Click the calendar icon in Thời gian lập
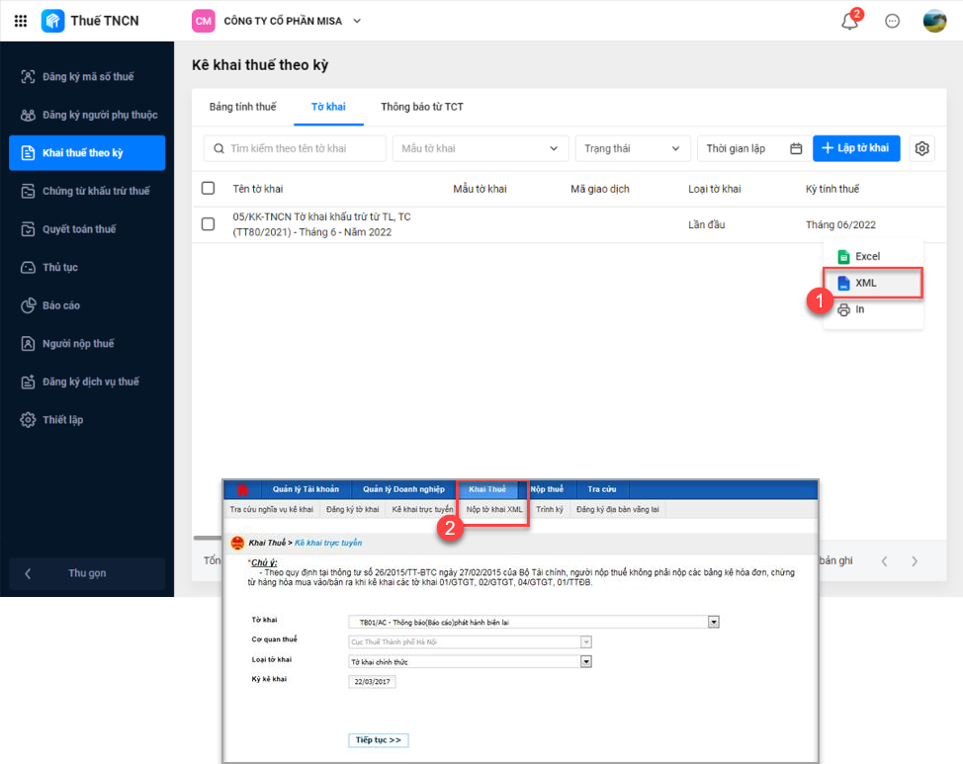 [x=796, y=148]
